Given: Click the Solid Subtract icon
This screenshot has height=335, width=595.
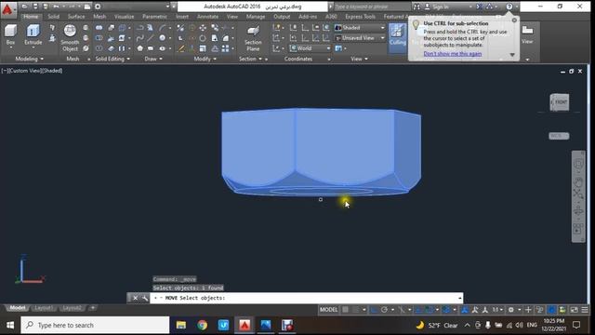Looking at the screenshot, I should (99, 38).
